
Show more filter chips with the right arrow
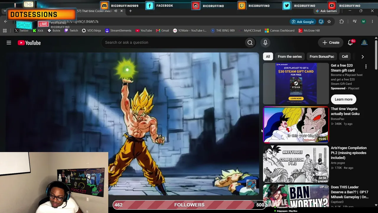click(x=363, y=57)
